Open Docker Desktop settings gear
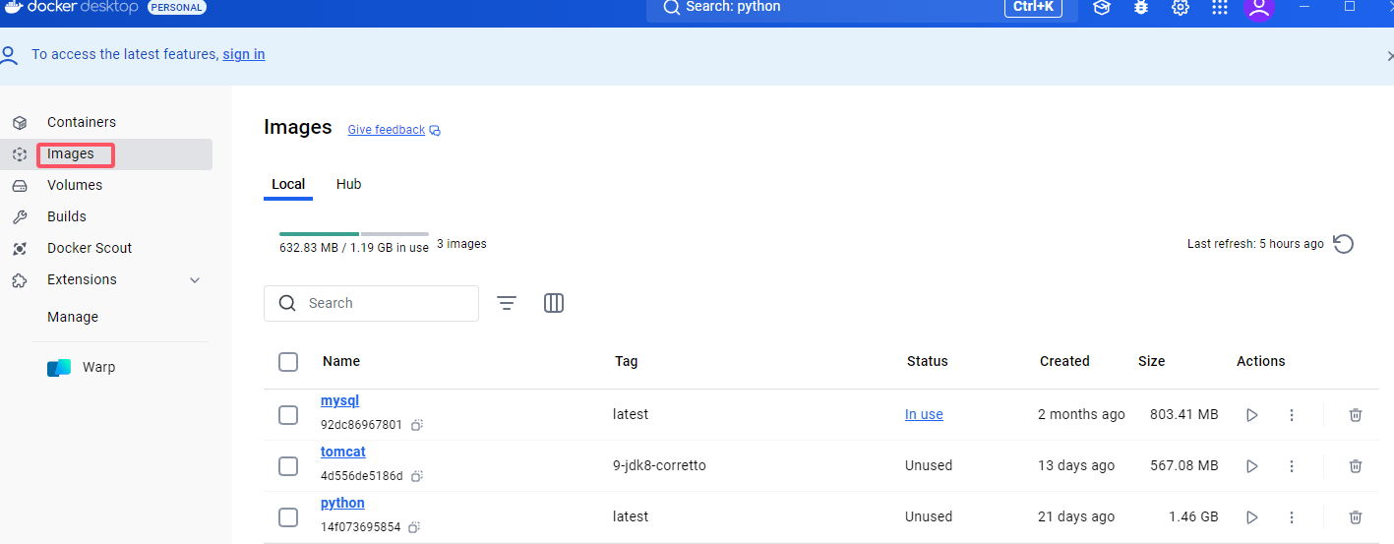Screen dimensions: 1394x544 (x=1181, y=8)
